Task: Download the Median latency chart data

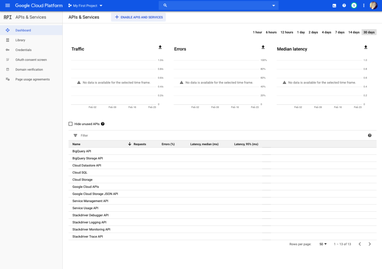Action: click(x=366, y=47)
